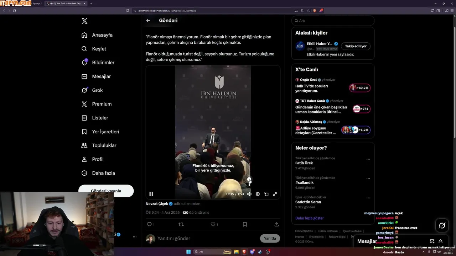The height and width of the screenshot is (256, 456).
Task: Expand the Daha fazla menu
Action: coord(98,173)
